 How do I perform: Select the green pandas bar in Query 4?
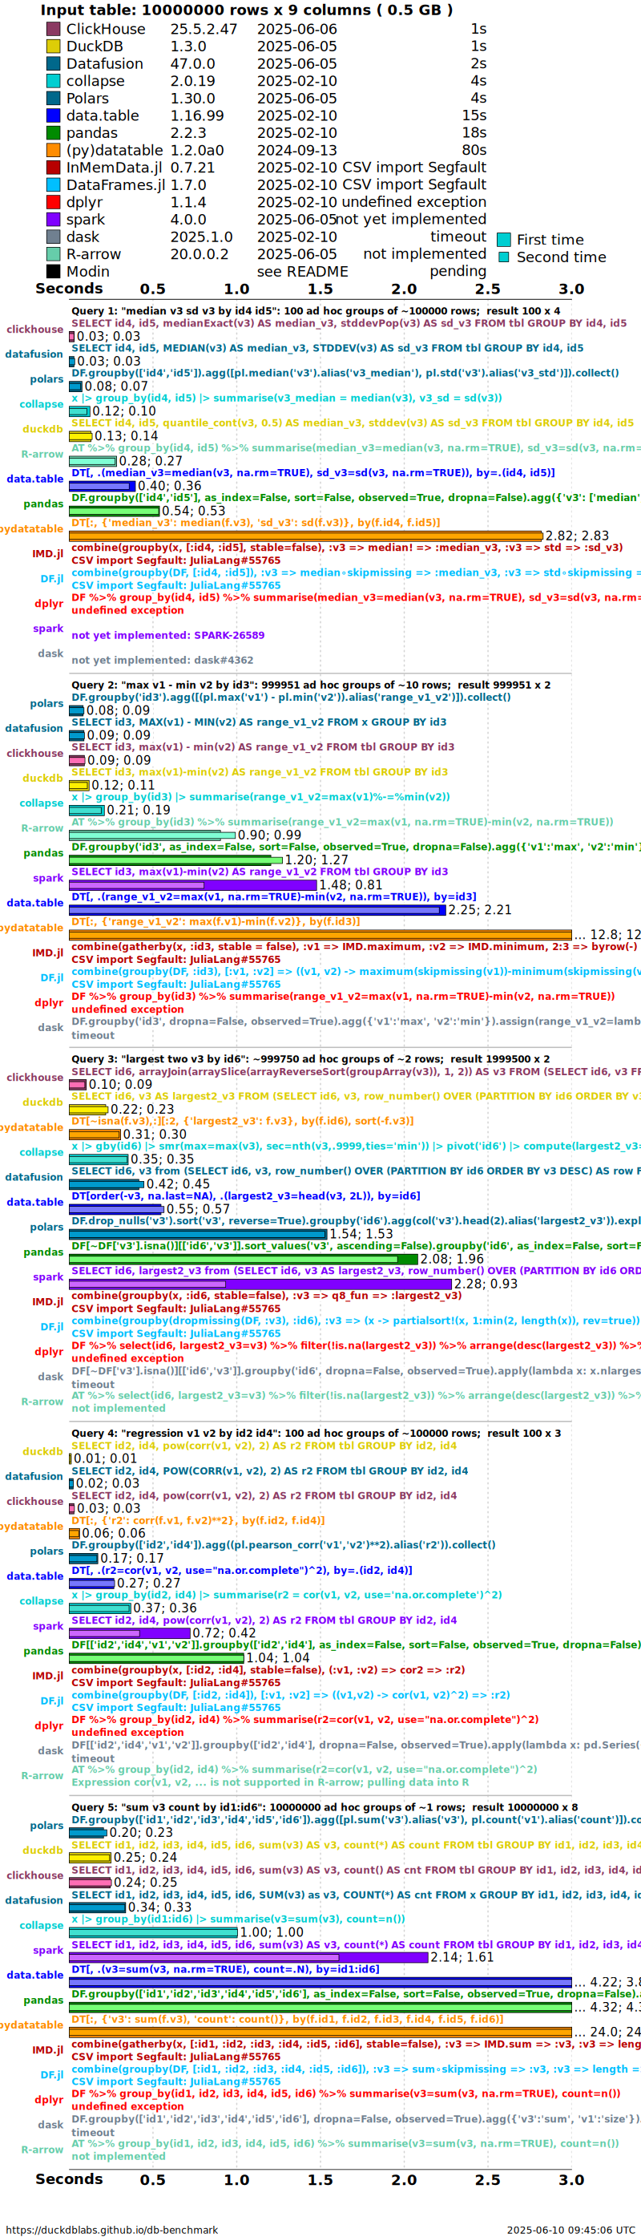point(156,1658)
